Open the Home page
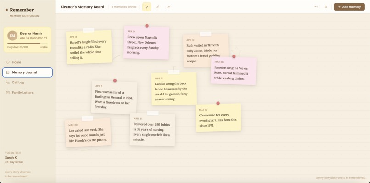Image resolution: width=370 pixels, height=183 pixels. coord(28,62)
